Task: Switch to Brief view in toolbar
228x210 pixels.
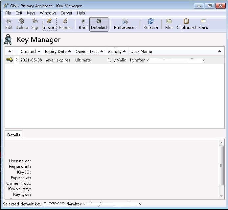Action: [x=83, y=24]
